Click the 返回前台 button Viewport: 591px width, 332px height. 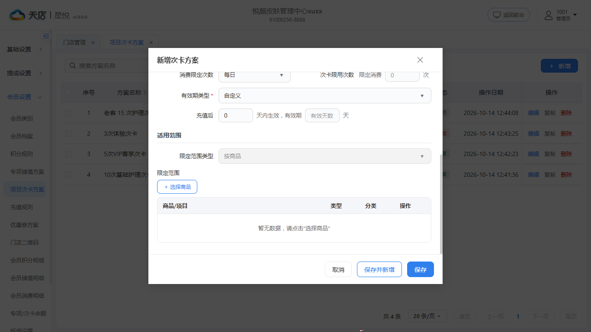509,15
